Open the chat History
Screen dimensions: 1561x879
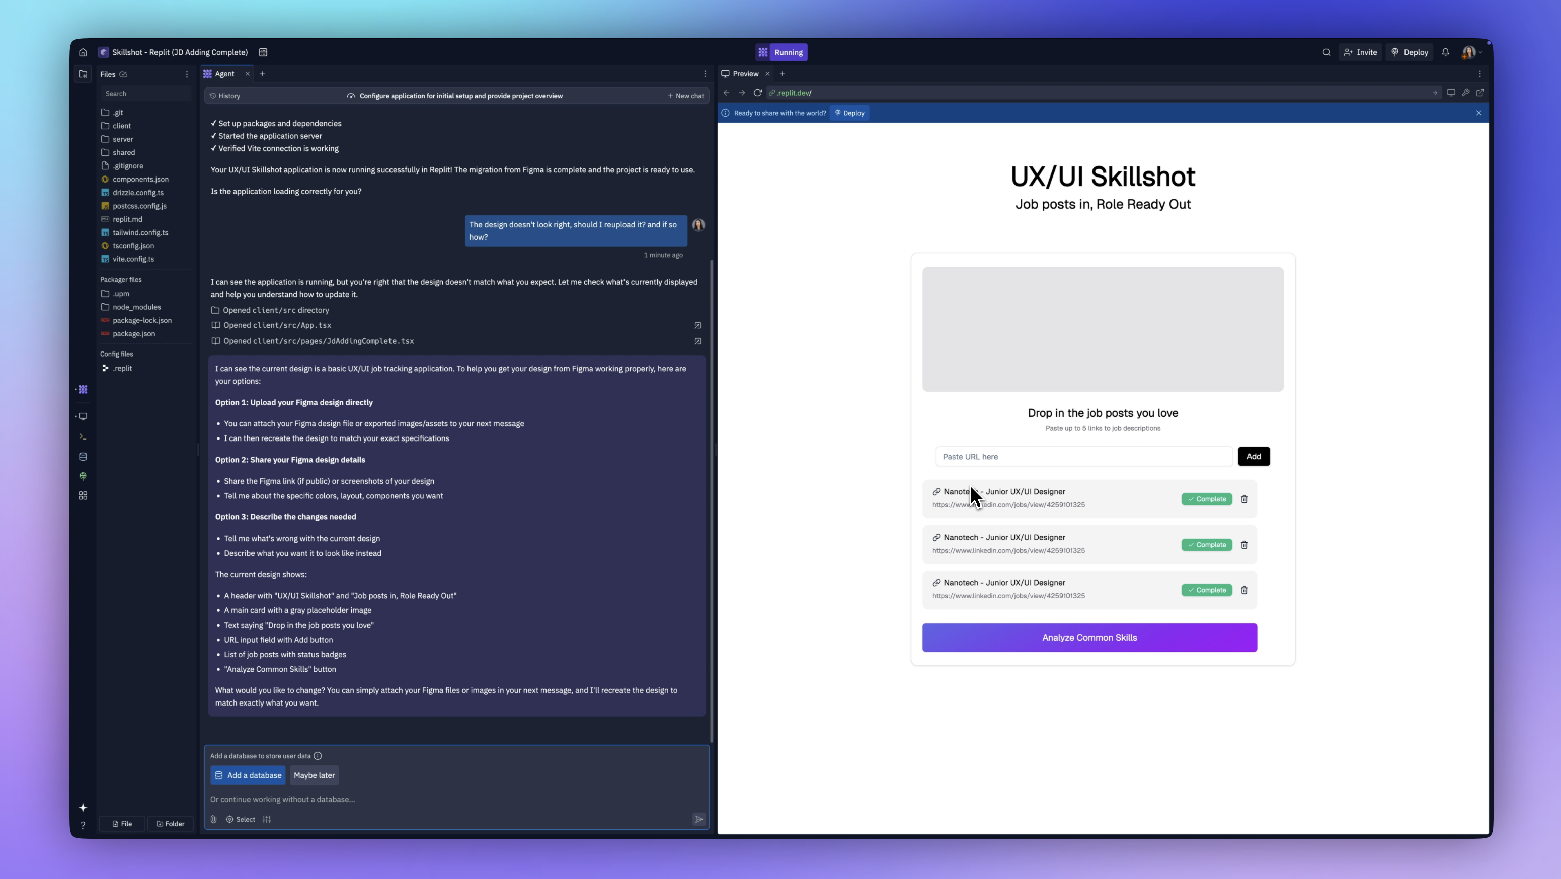tap(225, 96)
